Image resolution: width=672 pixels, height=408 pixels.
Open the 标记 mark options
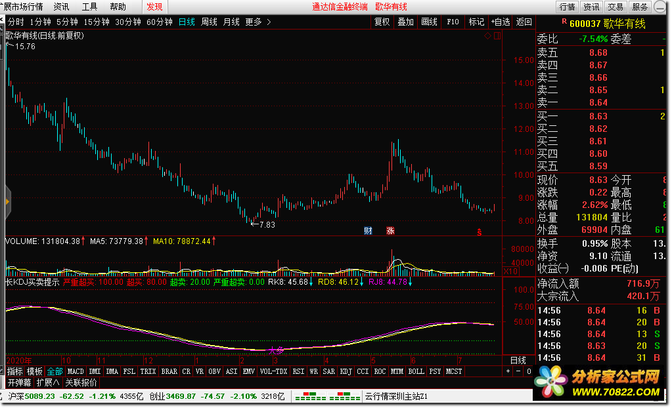point(476,22)
